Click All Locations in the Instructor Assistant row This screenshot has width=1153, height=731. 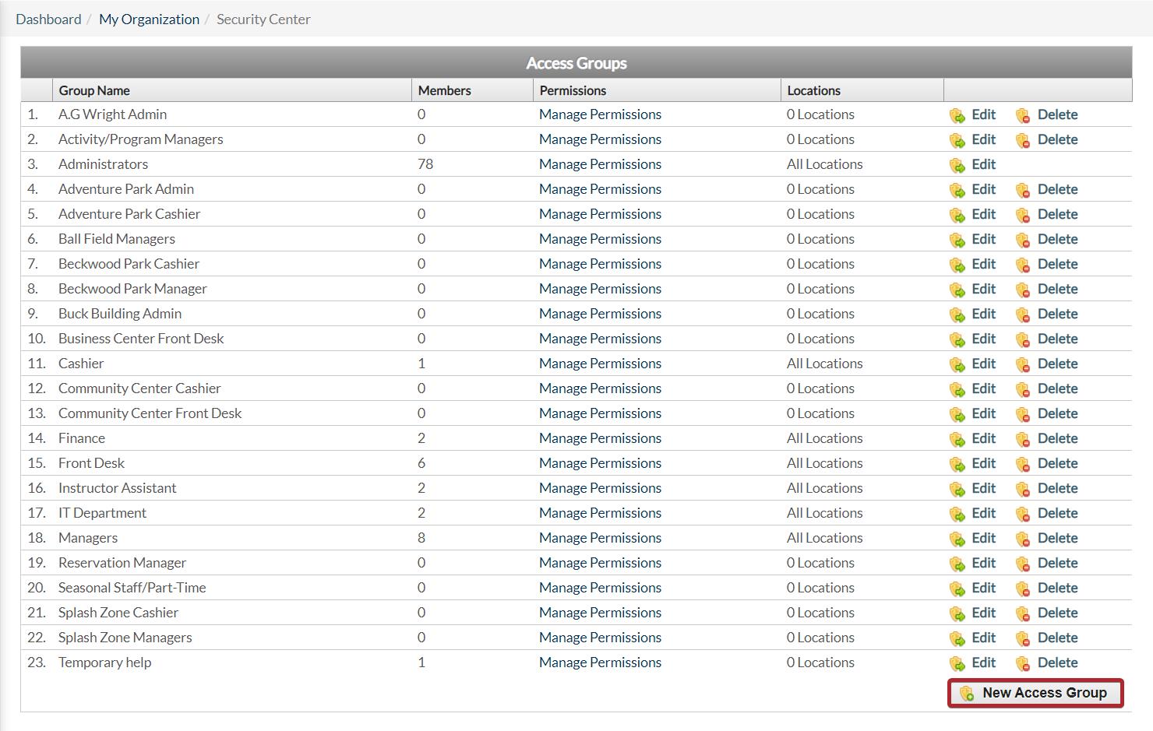pos(824,488)
